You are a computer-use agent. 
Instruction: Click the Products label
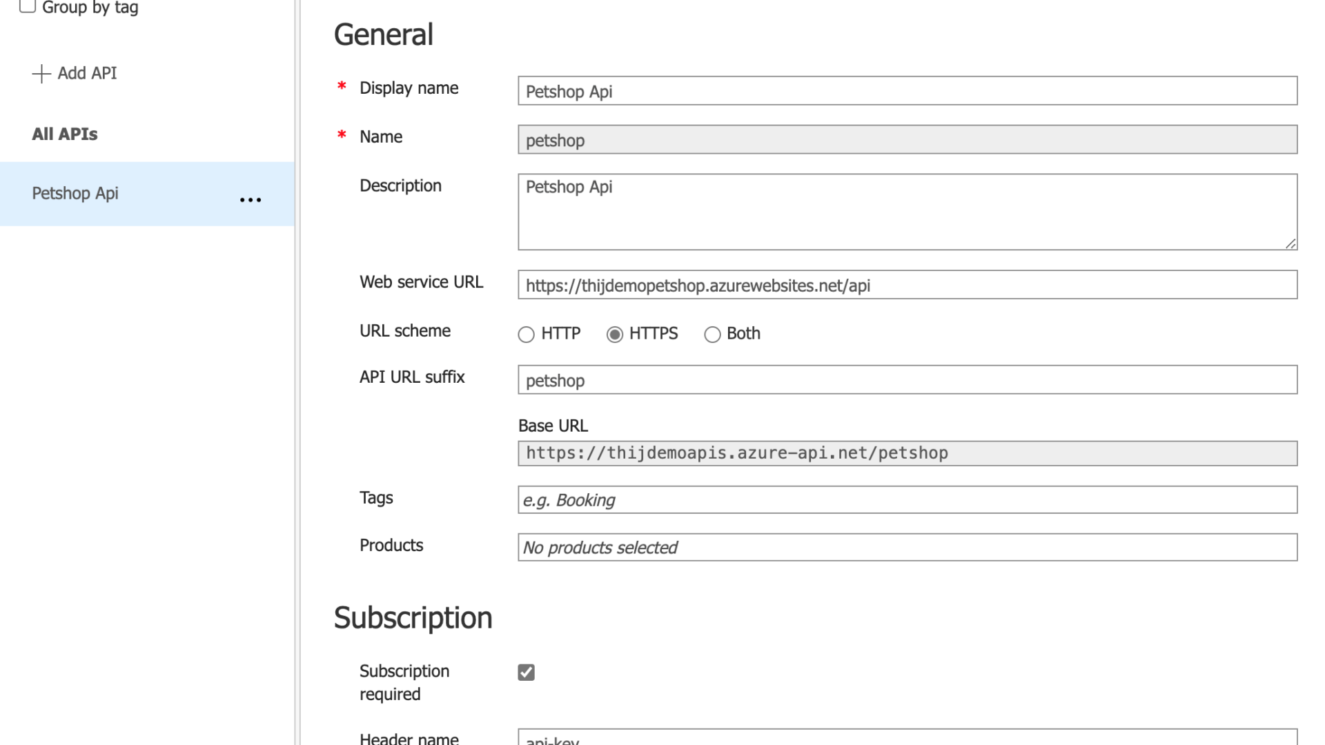coord(391,546)
